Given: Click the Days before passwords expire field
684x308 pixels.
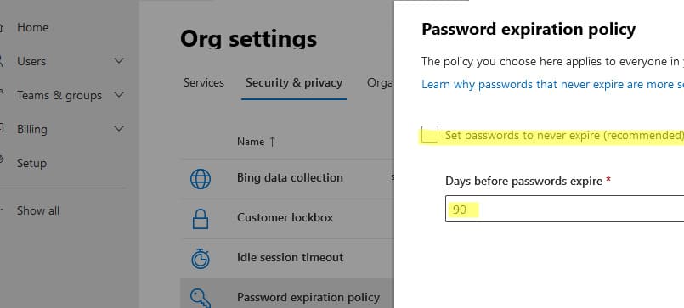Looking at the screenshot, I should pyautogui.click(x=564, y=209).
